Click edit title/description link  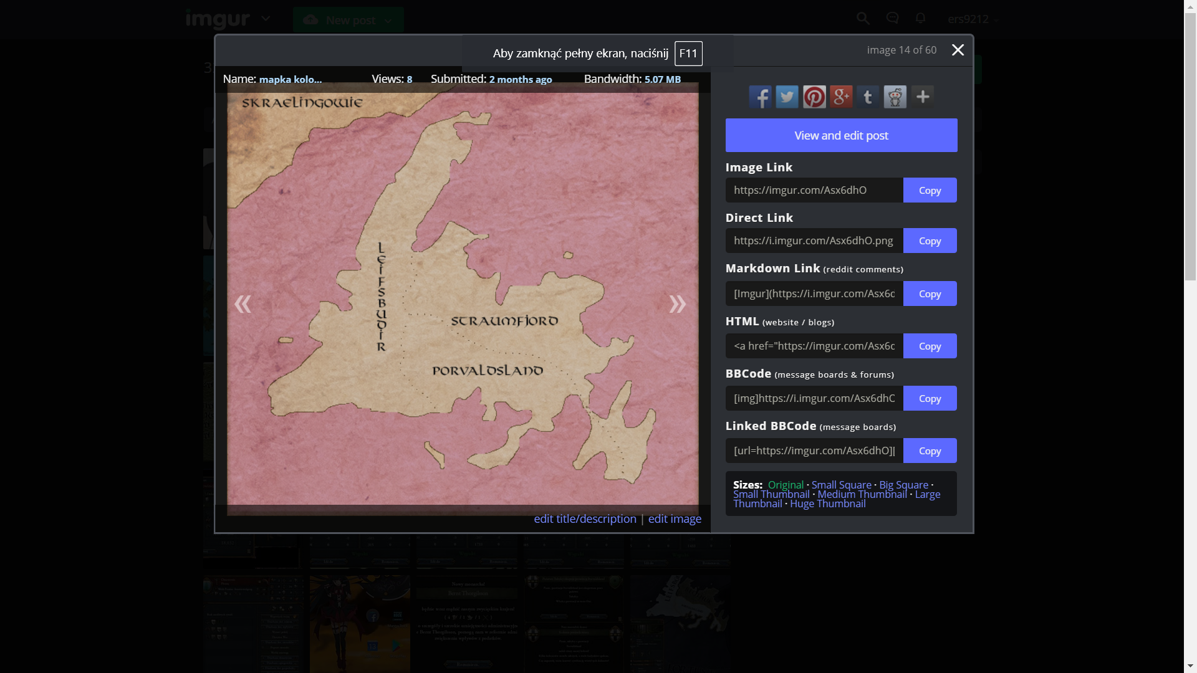click(x=585, y=518)
